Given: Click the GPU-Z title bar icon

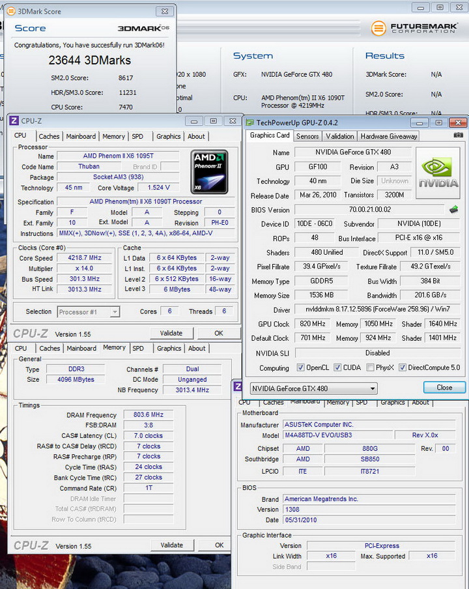Looking at the screenshot, I should point(249,122).
